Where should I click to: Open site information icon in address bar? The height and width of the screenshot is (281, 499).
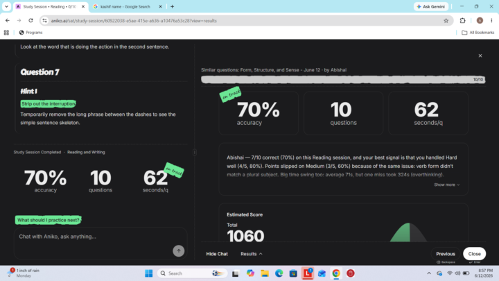tap(44, 21)
